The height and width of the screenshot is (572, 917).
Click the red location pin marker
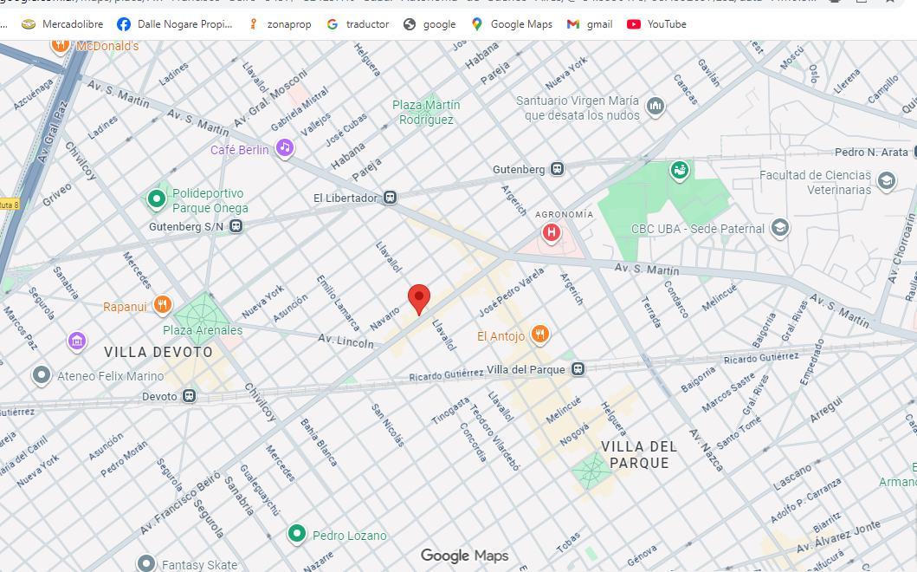tap(419, 298)
